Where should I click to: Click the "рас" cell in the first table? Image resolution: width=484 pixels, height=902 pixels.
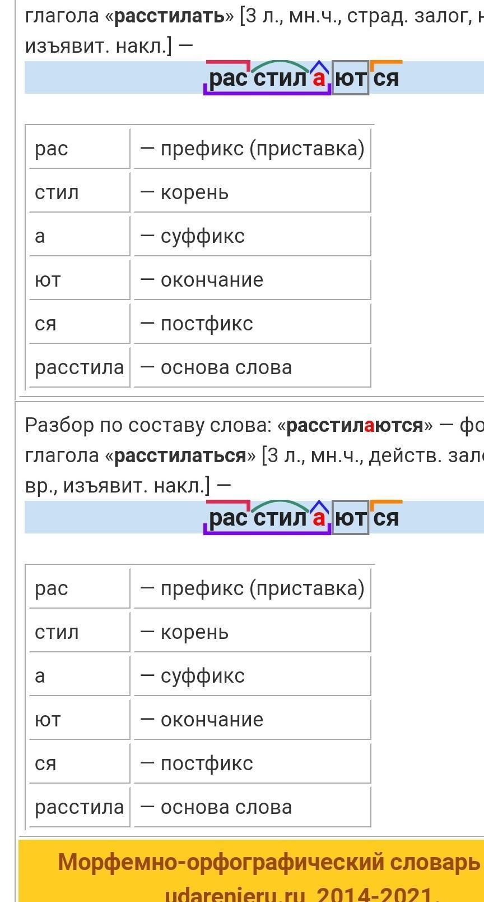80,149
